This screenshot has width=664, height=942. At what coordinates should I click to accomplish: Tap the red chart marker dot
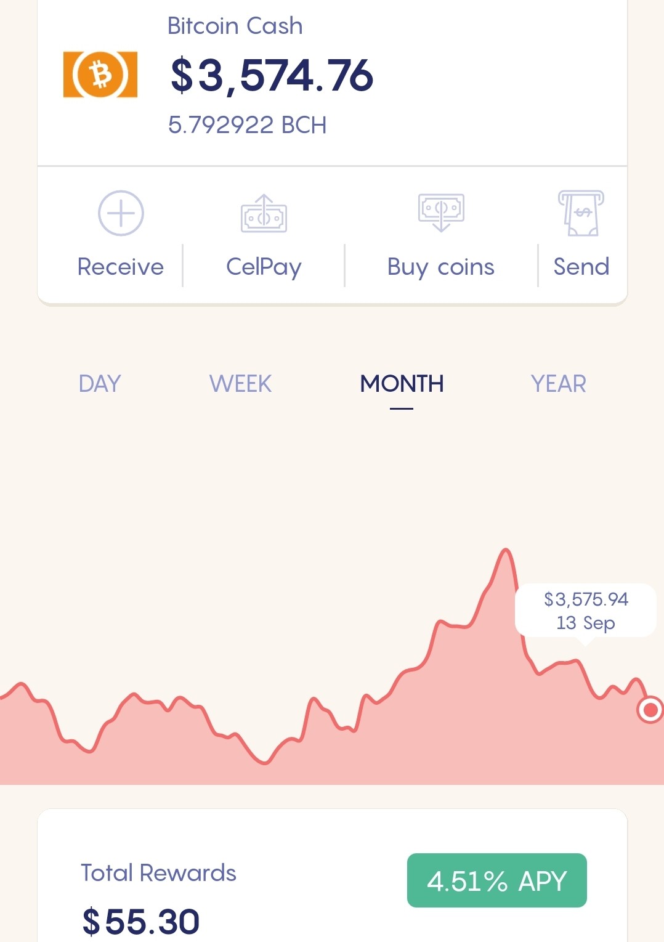point(650,710)
